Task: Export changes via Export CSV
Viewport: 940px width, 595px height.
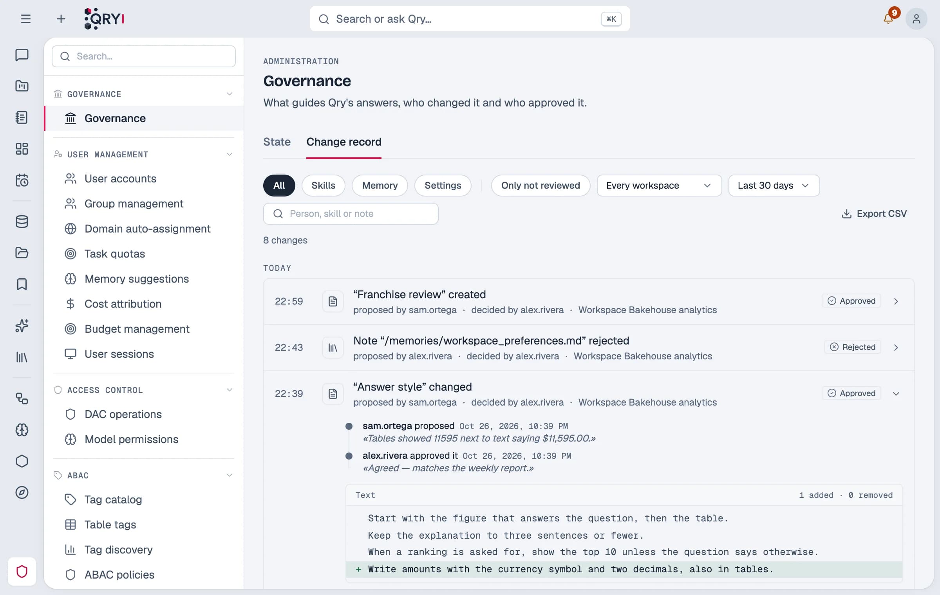Action: pos(874,214)
